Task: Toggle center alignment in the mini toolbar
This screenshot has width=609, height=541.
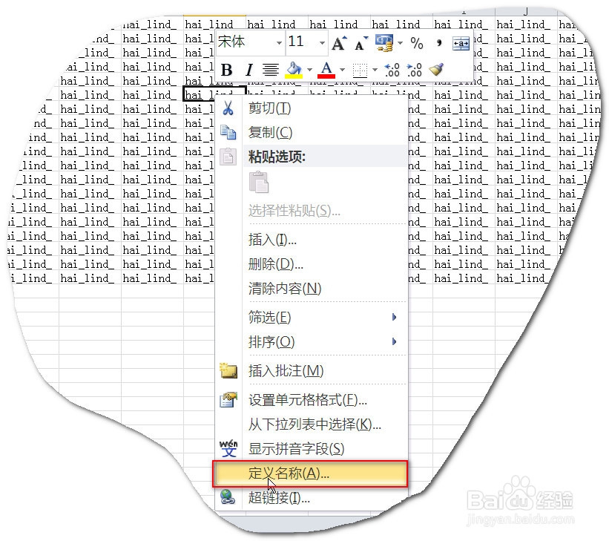Action: (x=271, y=70)
